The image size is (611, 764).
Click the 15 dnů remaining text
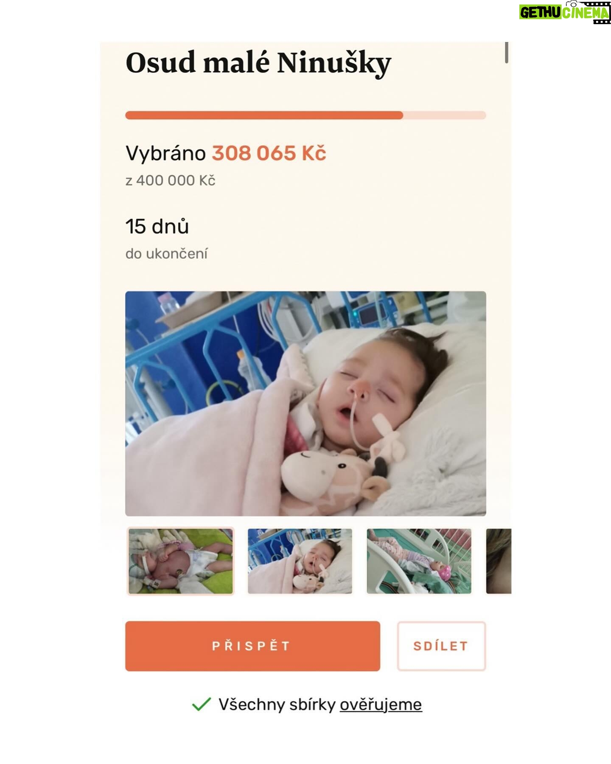point(157,226)
